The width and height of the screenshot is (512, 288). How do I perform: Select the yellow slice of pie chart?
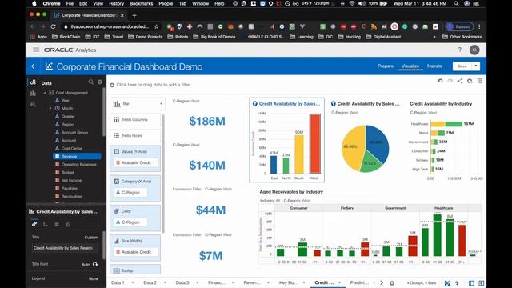(354, 147)
